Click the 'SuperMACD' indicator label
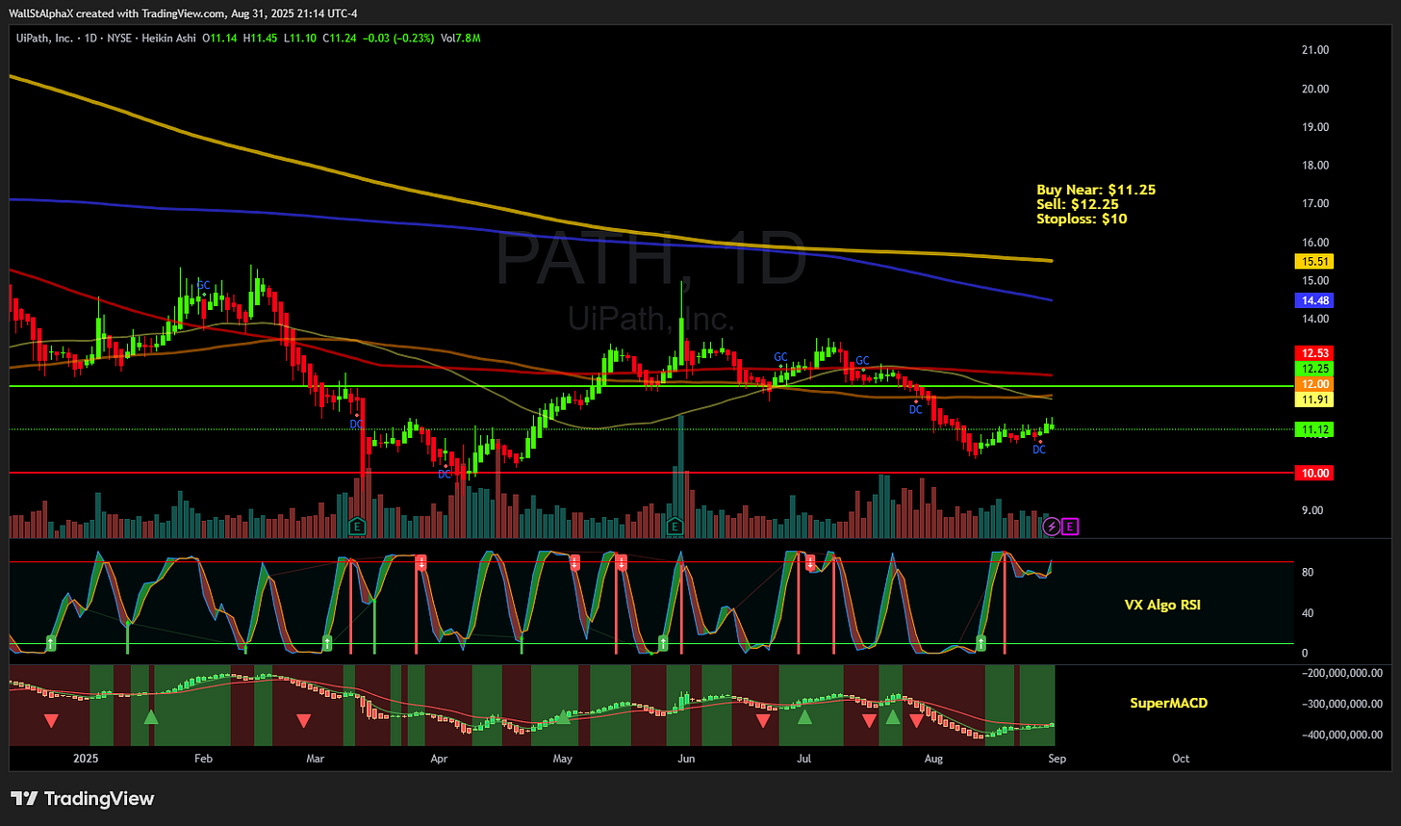Viewport: 1401px width, 826px height. coord(1168,704)
